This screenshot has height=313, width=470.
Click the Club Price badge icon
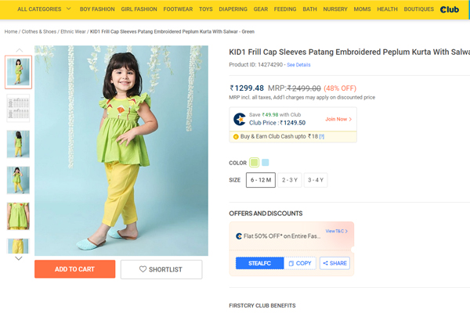click(240, 119)
